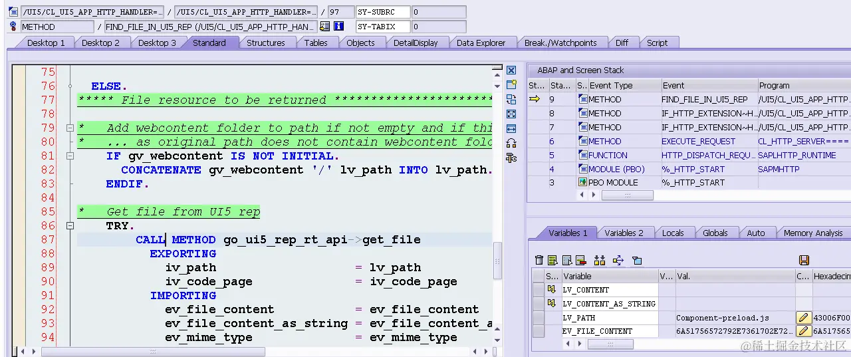Screen dimensions: 851x357
Task: Collapse the code block at line 79
Action: (x=70, y=128)
